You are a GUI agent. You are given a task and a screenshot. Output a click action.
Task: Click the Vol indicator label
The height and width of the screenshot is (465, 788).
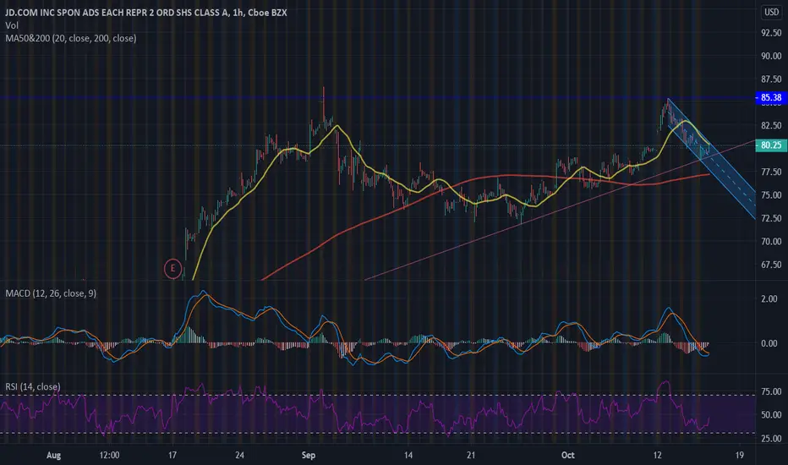[12, 25]
